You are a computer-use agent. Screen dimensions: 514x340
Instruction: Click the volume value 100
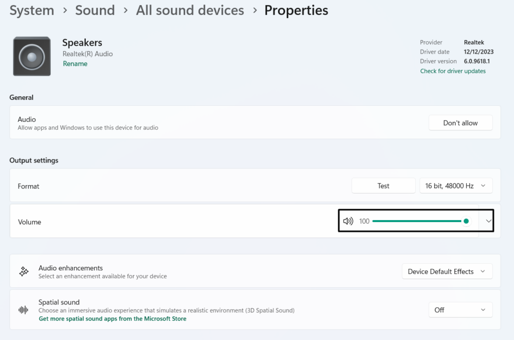point(364,221)
